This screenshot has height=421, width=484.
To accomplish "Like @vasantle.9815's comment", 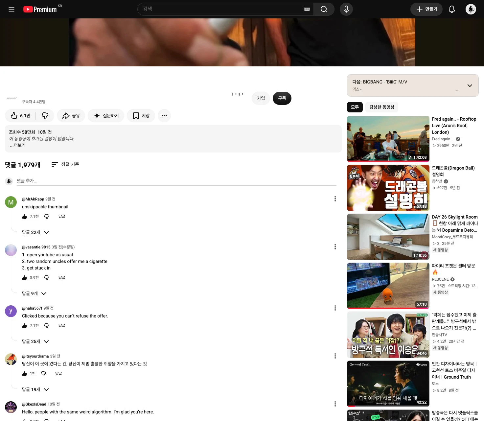I will point(25,278).
